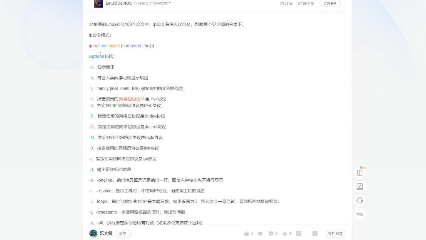
Task: Click the author avatar of 乐大师
Action: tap(93, 233)
